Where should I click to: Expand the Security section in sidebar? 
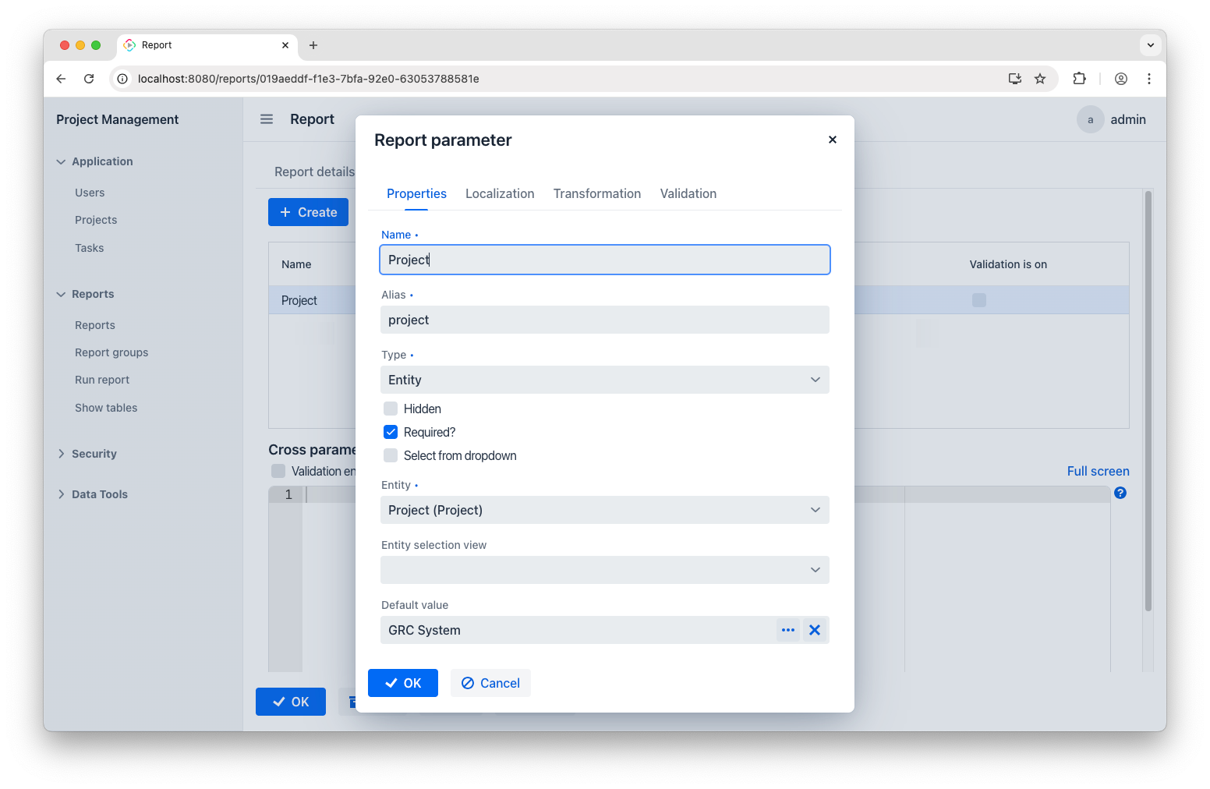94,454
